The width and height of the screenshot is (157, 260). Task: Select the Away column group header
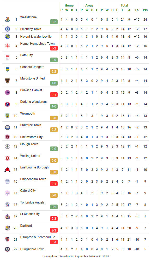coord(89,5)
